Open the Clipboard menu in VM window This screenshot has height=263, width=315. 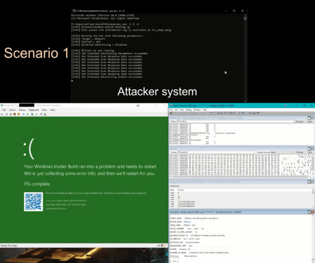pos(33,110)
